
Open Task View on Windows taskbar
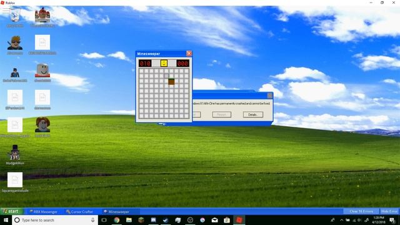coord(104,220)
